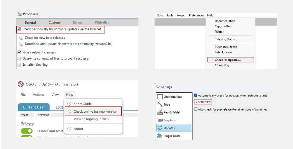Click the Short Guide question mark icon

[x=69, y=104]
